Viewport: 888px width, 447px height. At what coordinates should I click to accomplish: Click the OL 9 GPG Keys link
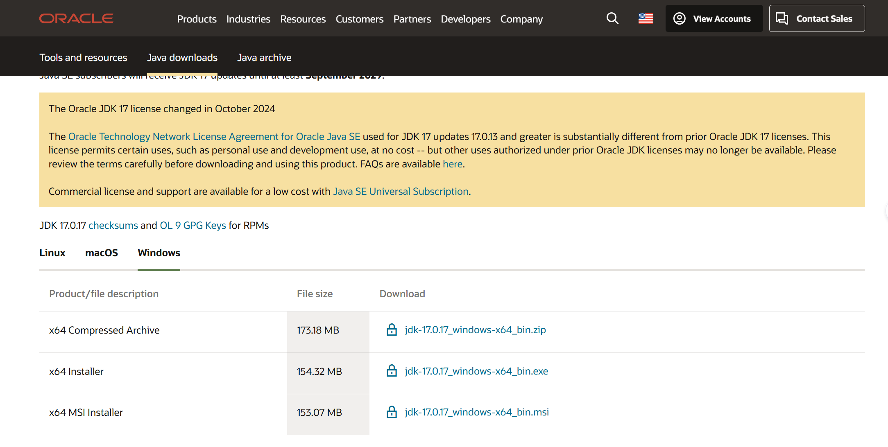[x=193, y=226]
